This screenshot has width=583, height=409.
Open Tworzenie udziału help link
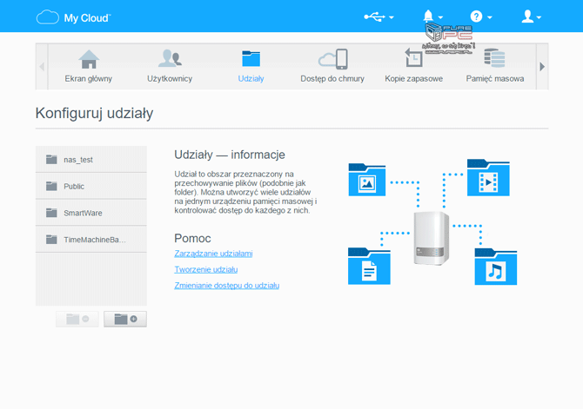tap(206, 269)
